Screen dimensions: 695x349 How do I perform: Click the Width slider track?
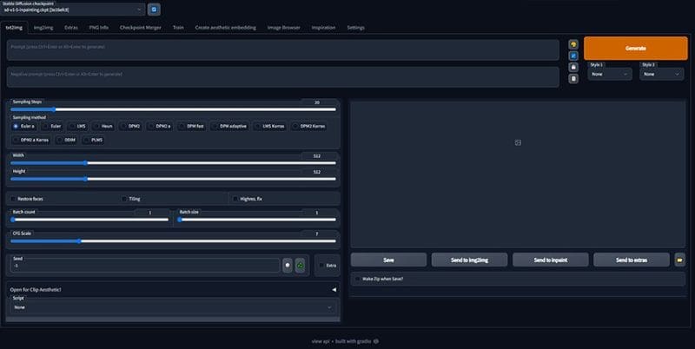[173, 163]
